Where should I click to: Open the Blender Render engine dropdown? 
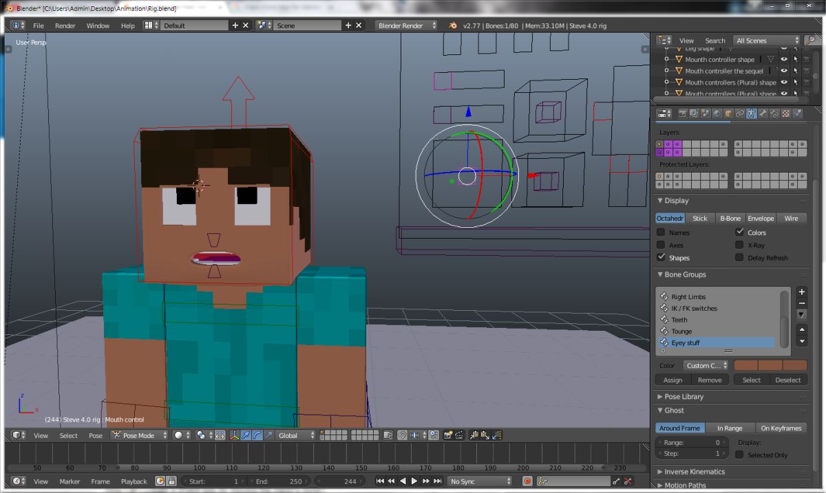tap(407, 25)
